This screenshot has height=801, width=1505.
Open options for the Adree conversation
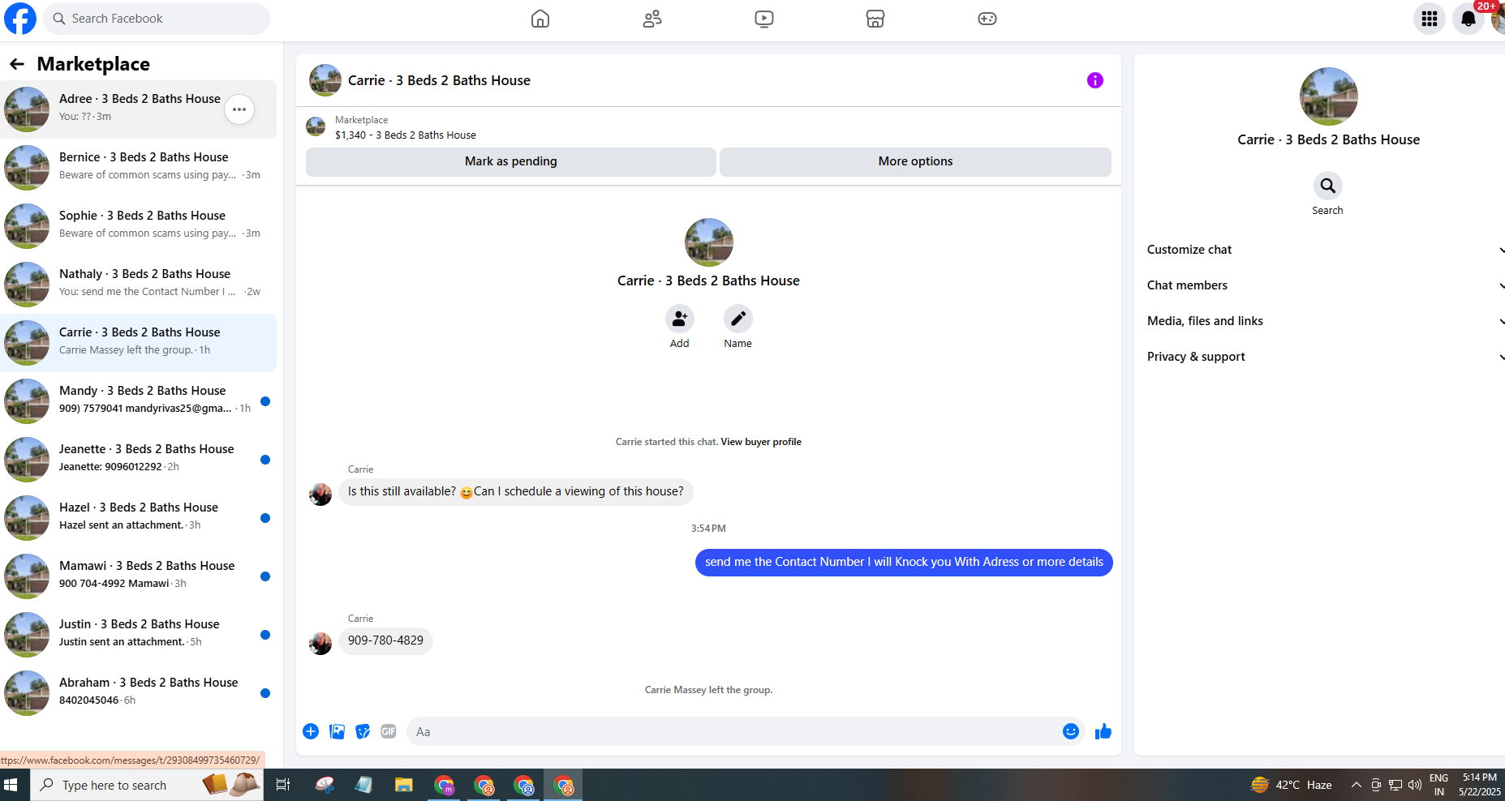pos(239,109)
